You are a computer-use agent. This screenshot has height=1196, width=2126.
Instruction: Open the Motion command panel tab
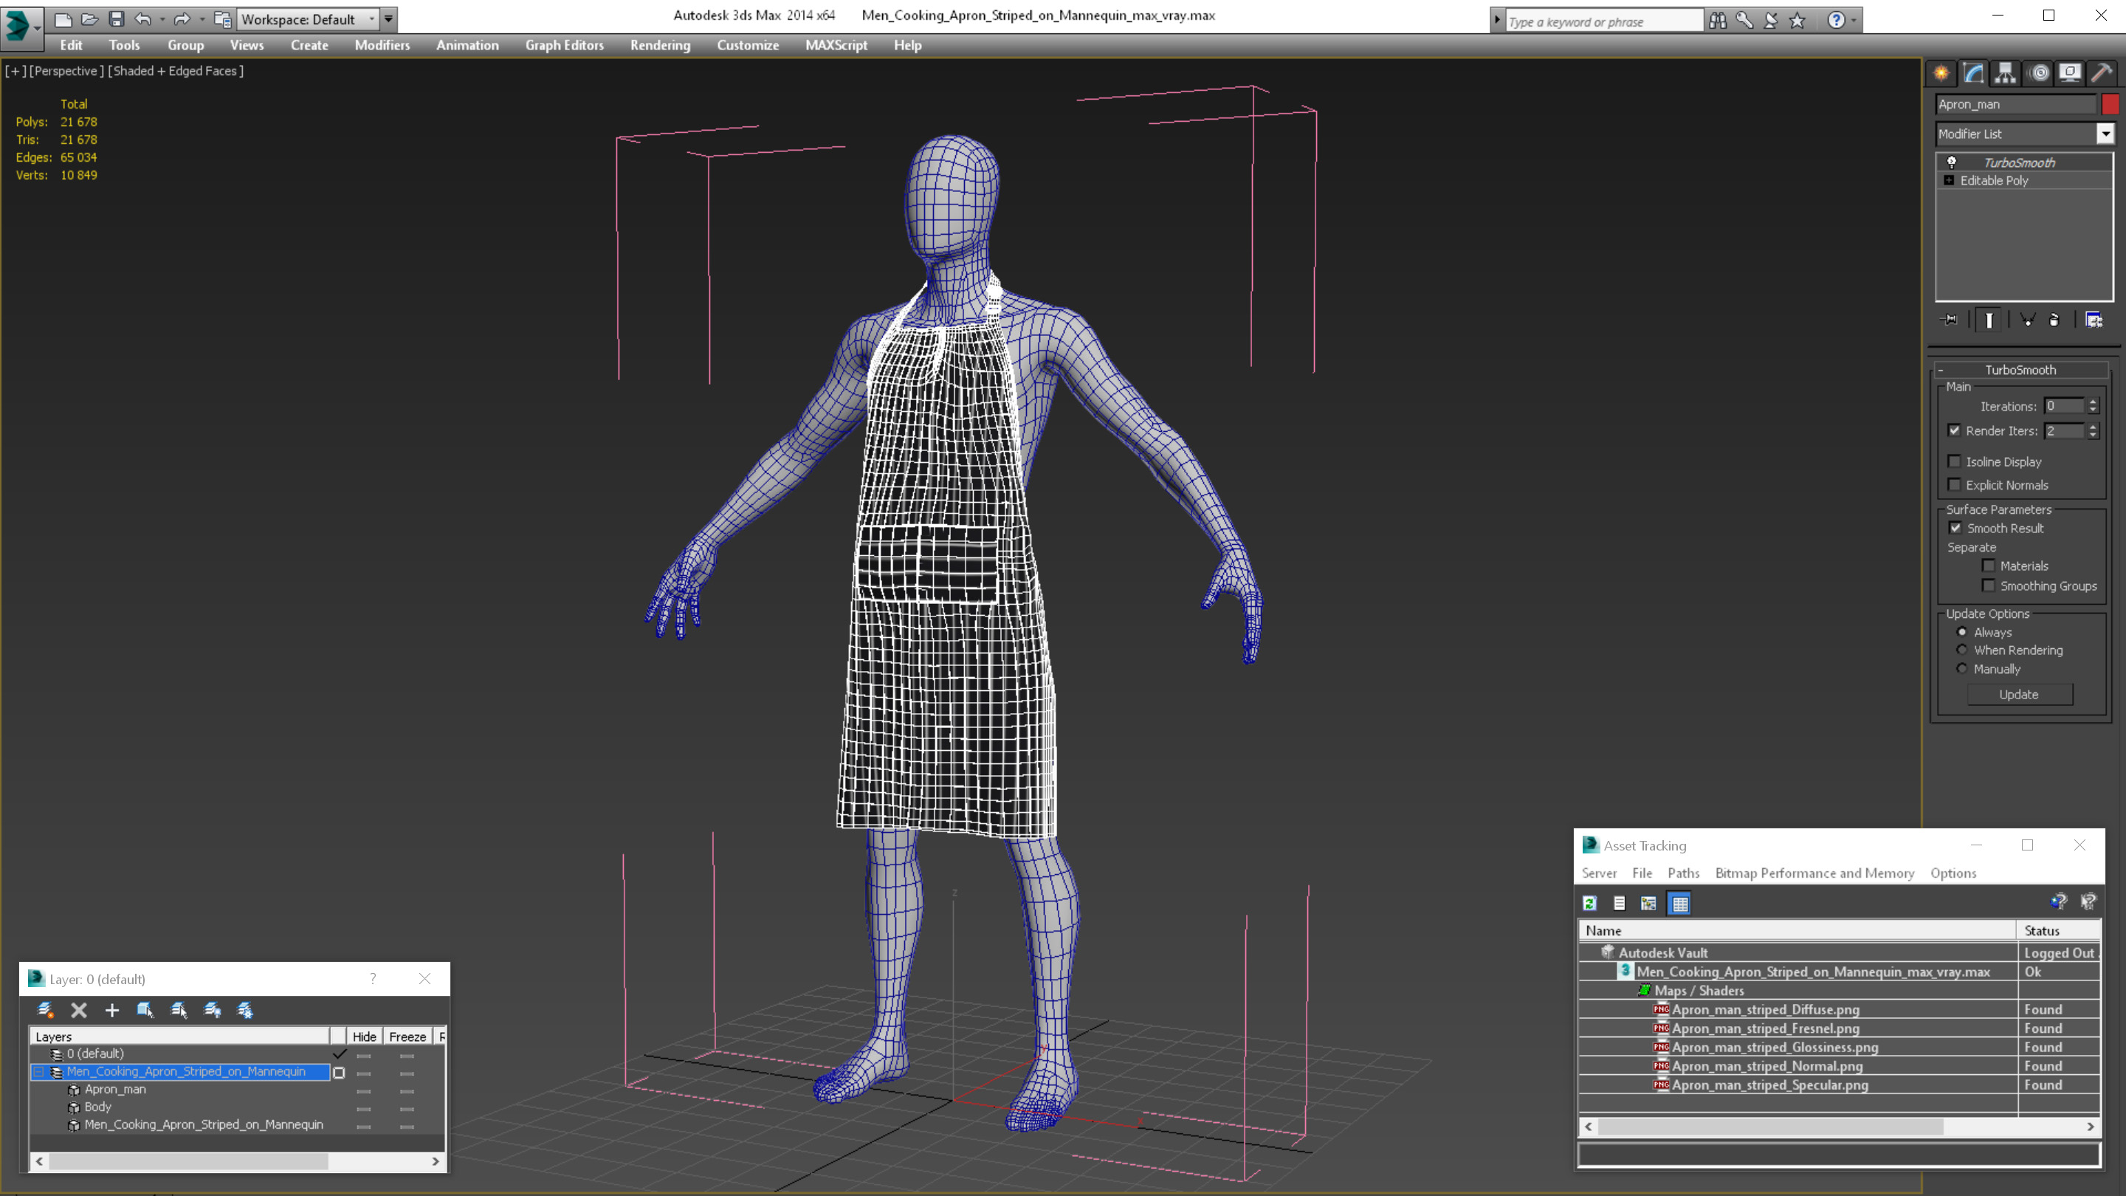click(x=2037, y=72)
